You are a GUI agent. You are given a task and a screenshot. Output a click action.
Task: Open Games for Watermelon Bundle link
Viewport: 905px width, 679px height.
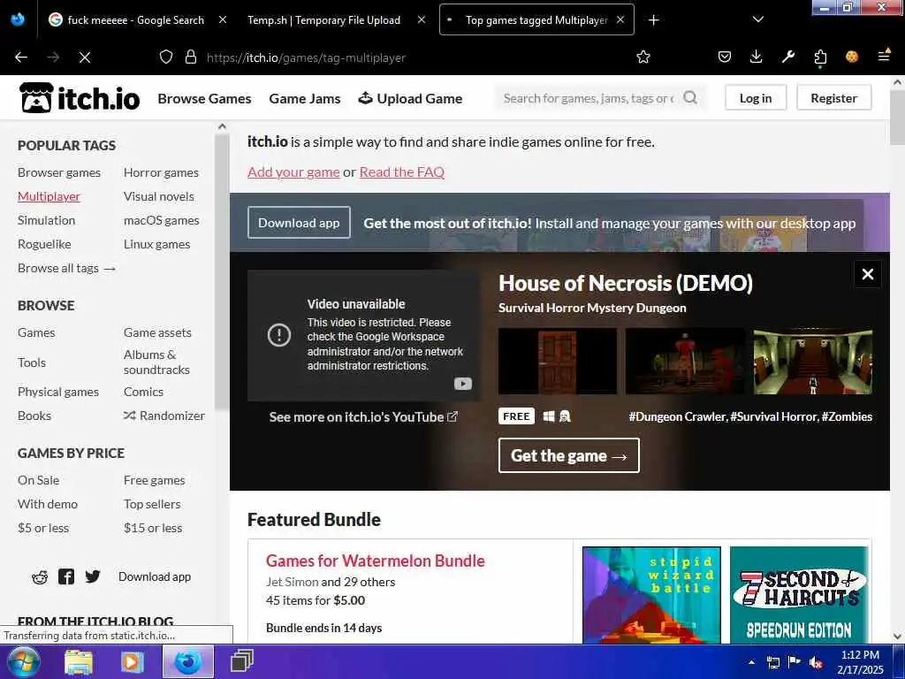(375, 561)
